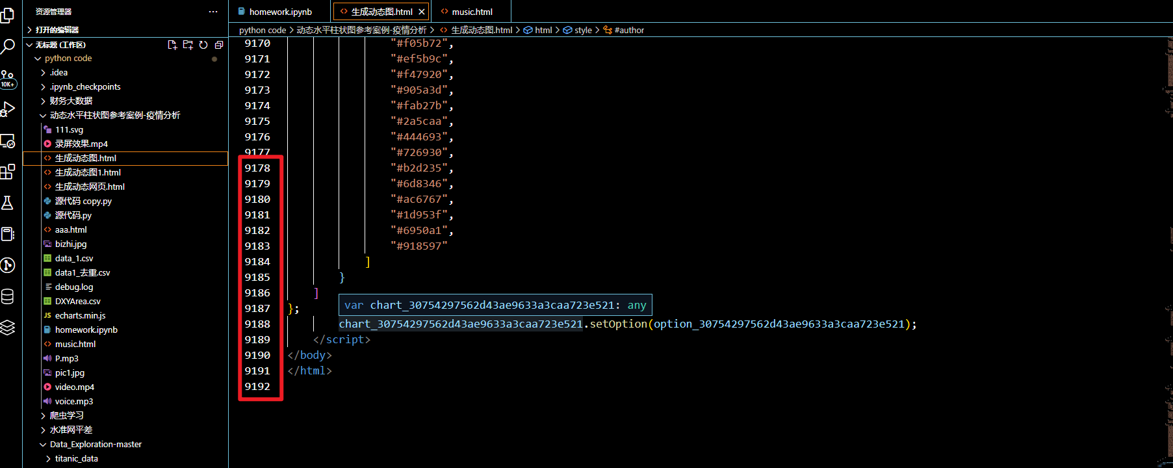Collapse the 无标题 (工作区) section
Screen dimensions: 1173x468
[x=60, y=45]
